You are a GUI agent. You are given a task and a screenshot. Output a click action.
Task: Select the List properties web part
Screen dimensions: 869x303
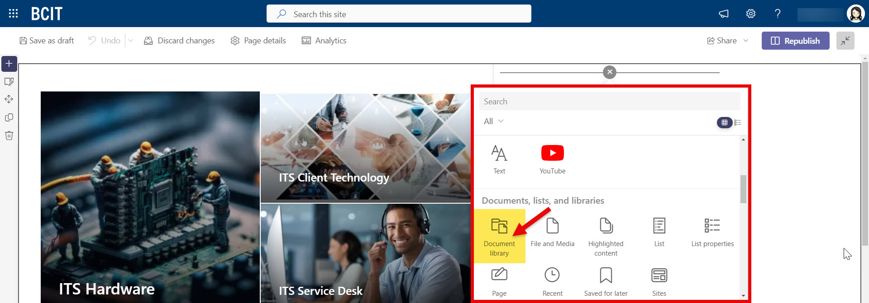point(712,233)
